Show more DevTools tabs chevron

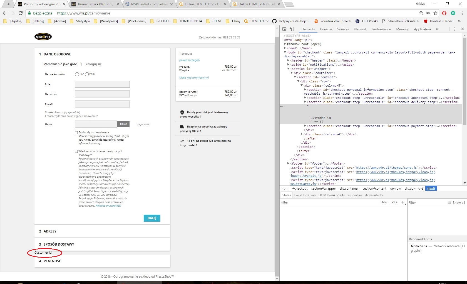point(438,29)
